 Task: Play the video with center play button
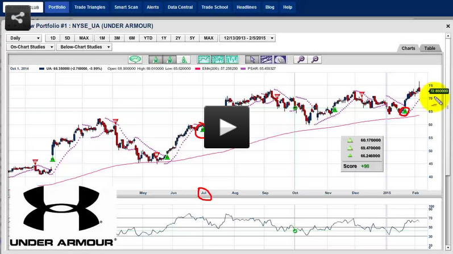(x=227, y=127)
